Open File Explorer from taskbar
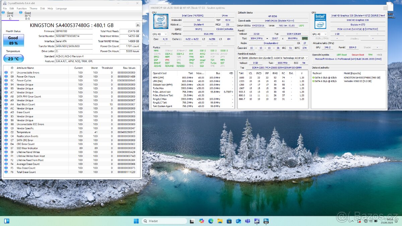402x226 pixels. [x=220, y=221]
